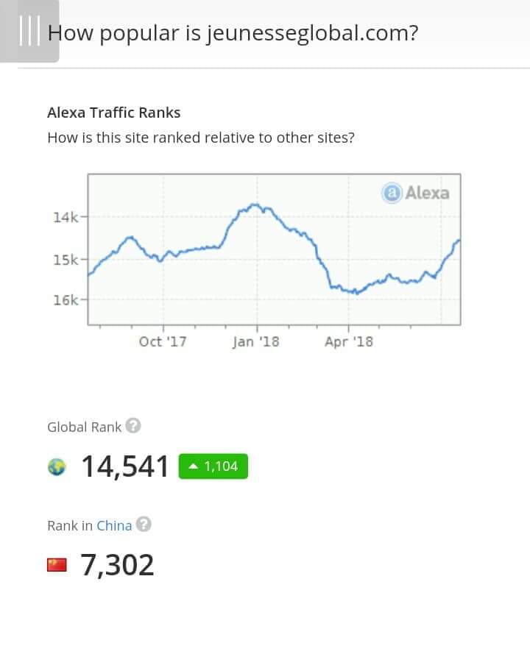
Task: Click the global rank number 14,541
Action: click(x=125, y=466)
